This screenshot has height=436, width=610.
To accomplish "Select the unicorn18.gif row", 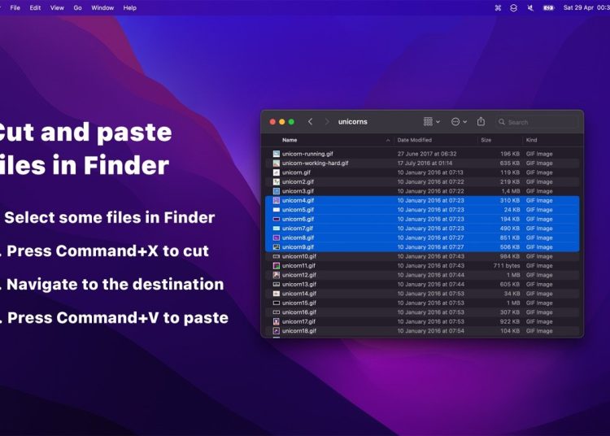I will click(299, 331).
